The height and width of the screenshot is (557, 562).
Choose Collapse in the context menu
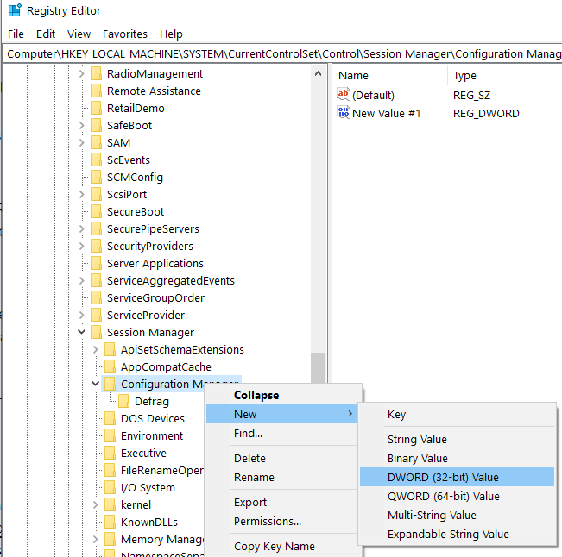tap(281, 395)
